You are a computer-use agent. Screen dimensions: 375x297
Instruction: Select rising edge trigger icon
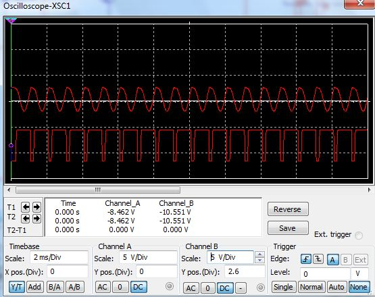pyautogui.click(x=306, y=259)
